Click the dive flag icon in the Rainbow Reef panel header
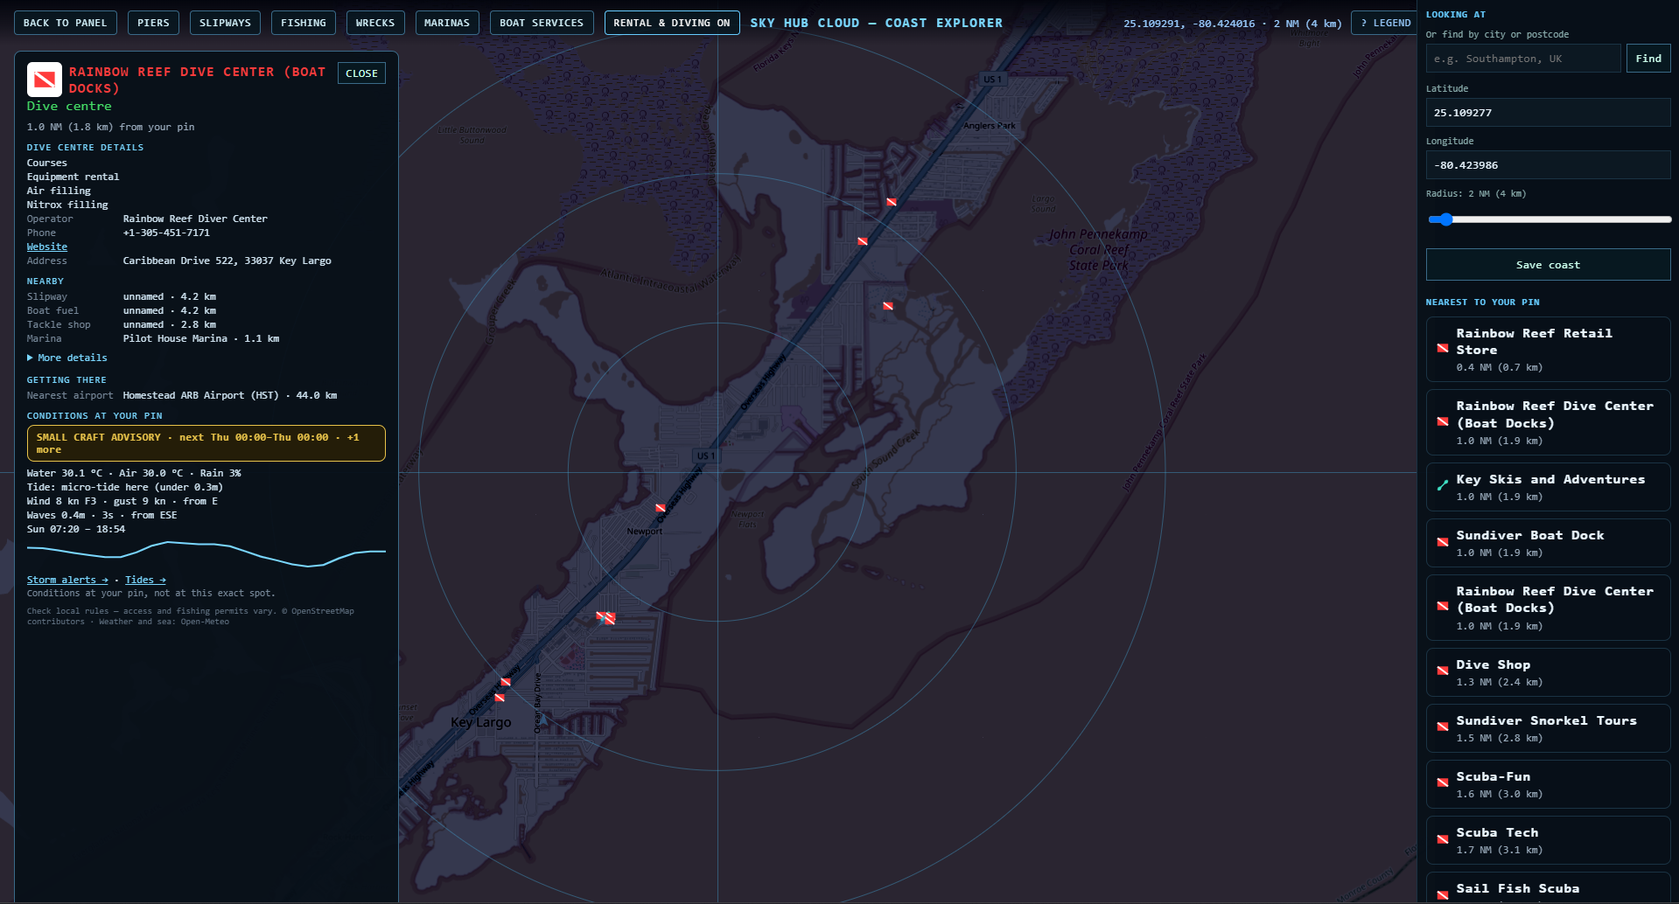Viewport: 1679px width, 904px height. pyautogui.click(x=44, y=80)
